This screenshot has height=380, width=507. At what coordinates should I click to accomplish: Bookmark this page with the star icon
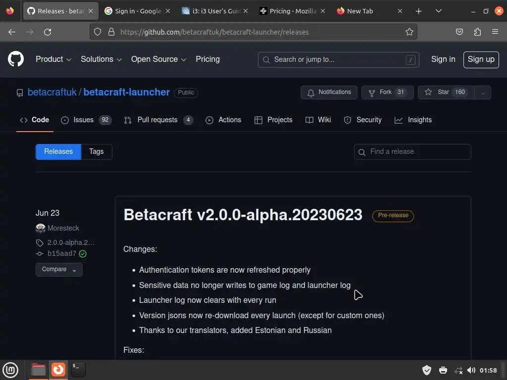coord(409,32)
